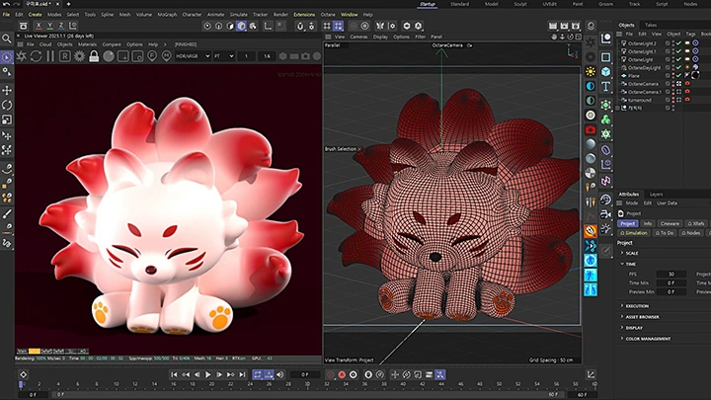The width and height of the screenshot is (711, 400).
Task: Select the OctaneDayLight object in Objects
Action: [644, 67]
